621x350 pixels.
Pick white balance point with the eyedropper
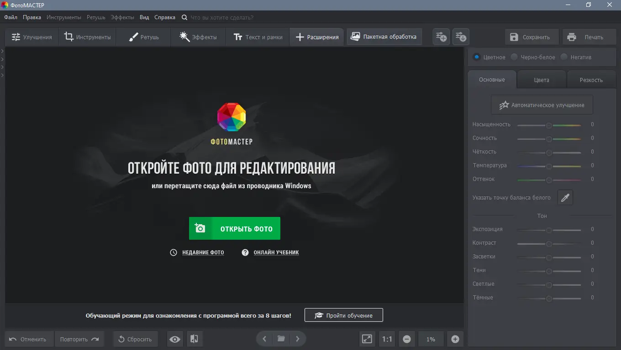tap(565, 197)
